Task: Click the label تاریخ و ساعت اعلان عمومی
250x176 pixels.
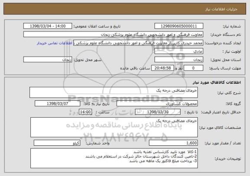Action: click(97, 26)
